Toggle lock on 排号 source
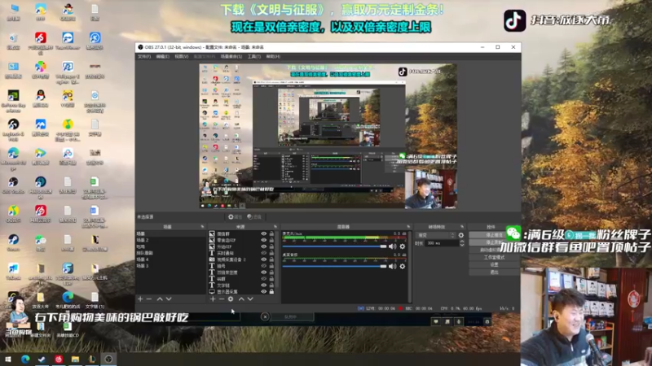The height and width of the screenshot is (366, 652). click(271, 266)
